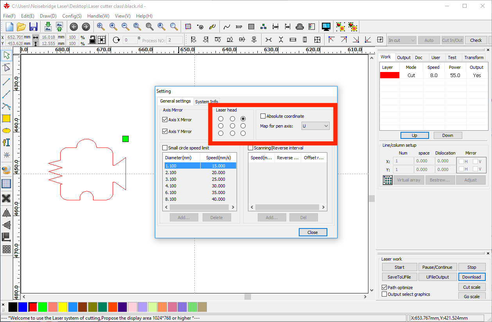The width and height of the screenshot is (492, 322).
Task: Click the Open folder icon
Action: (21, 27)
